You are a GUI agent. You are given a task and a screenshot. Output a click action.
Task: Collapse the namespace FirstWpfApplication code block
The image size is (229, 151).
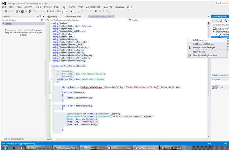(51, 66)
